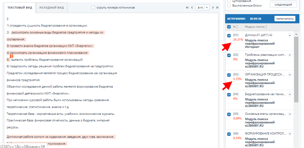Go to previous page arrow
The height and width of the screenshot is (148, 304).
pos(192,8)
